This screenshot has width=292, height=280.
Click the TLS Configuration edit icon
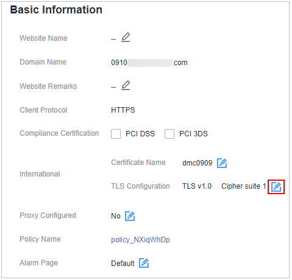click(276, 187)
